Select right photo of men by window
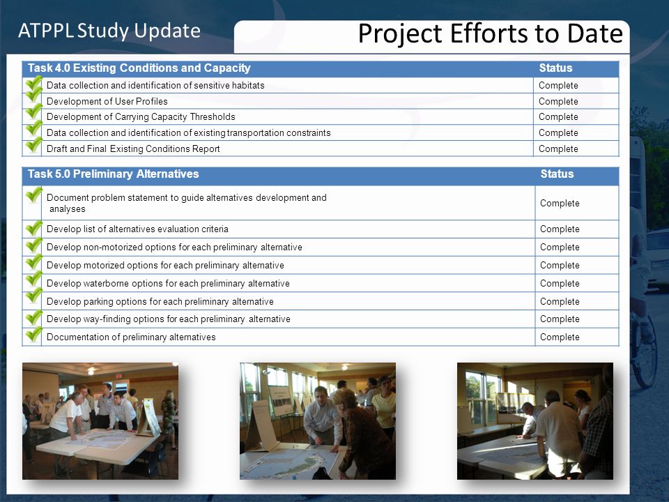The height and width of the screenshot is (502, 669). click(535, 421)
